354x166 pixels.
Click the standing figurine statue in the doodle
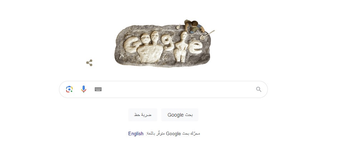coord(182,47)
